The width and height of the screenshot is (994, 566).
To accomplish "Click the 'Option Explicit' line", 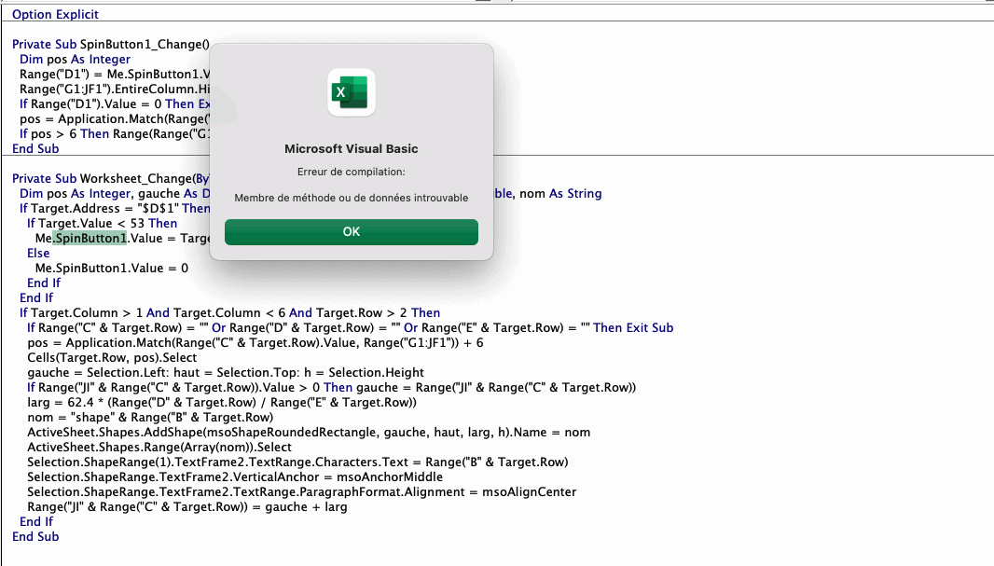I will pyautogui.click(x=55, y=14).
